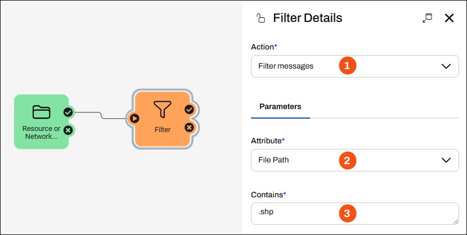This screenshot has width=467, height=235.
Task: Click the Contains field resize handle
Action: pyautogui.click(x=455, y=222)
